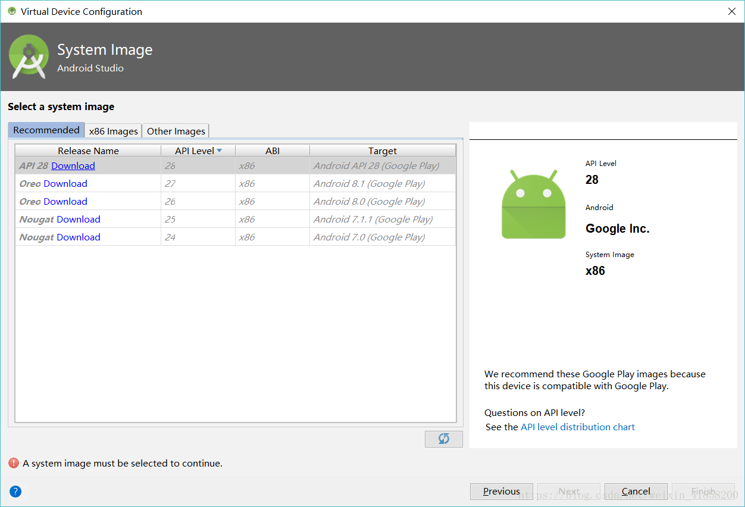Screen dimensions: 745x507
Task: Select the Android 7.1.1 (Google Play) row
Action: coord(236,219)
